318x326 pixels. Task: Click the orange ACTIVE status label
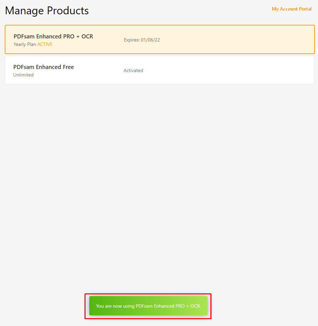(44, 44)
